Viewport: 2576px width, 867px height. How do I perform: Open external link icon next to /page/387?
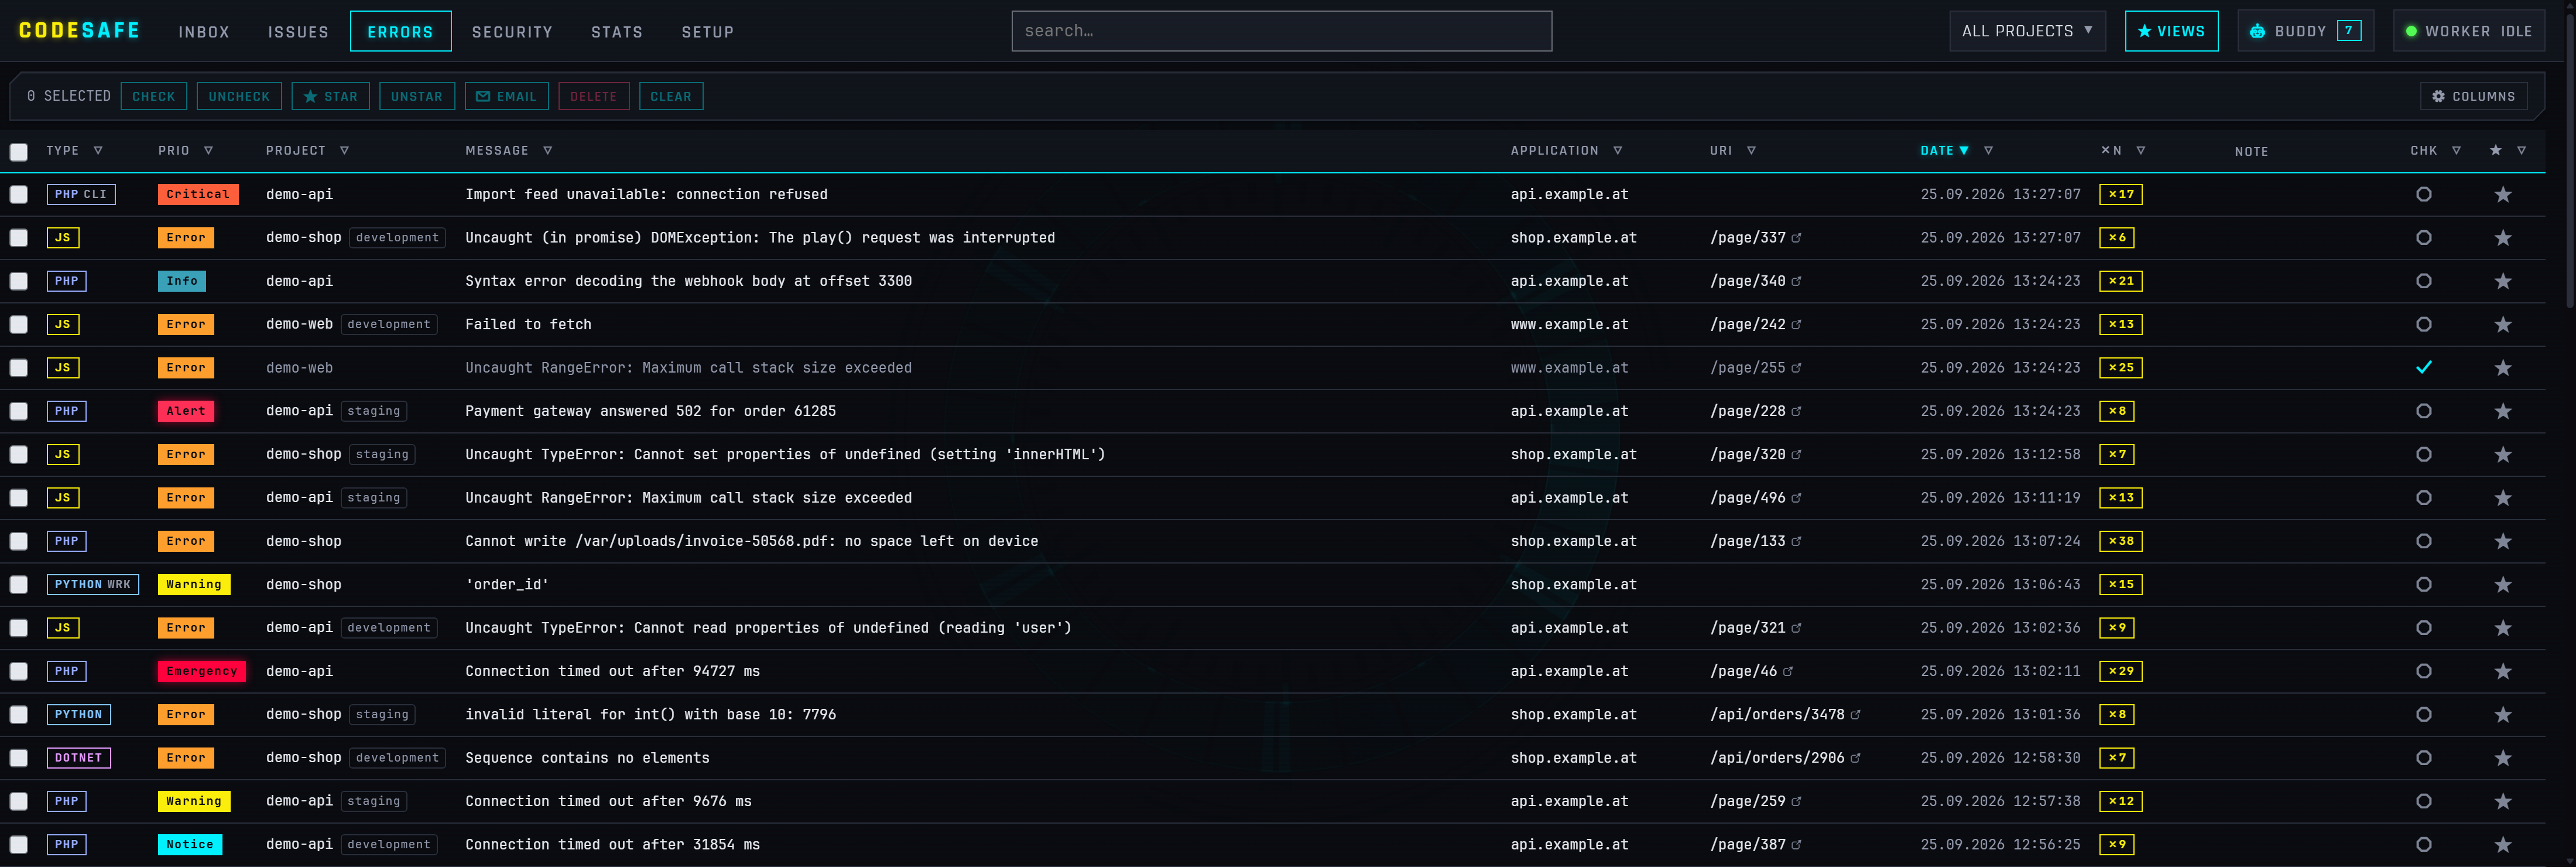point(1796,845)
